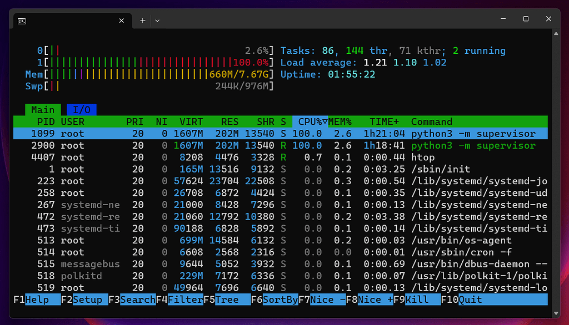The width and height of the screenshot is (569, 325).
Task: Open a new terminal tab
Action: [143, 20]
